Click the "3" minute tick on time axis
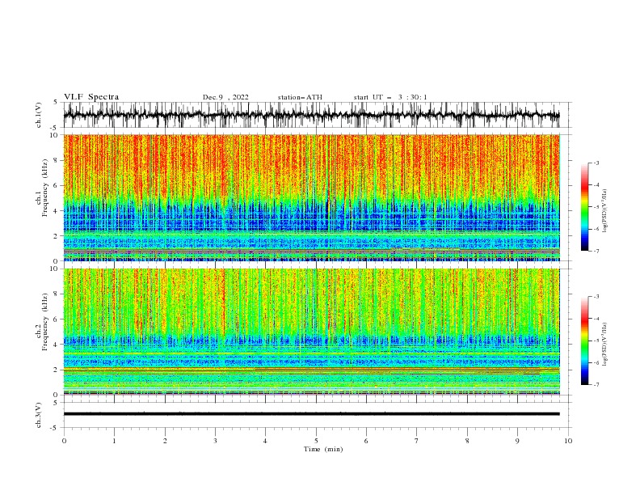Image resolution: width=640 pixels, height=495 pixels. 215,441
